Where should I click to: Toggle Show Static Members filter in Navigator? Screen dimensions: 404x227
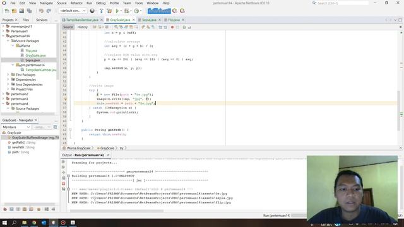click(18, 209)
